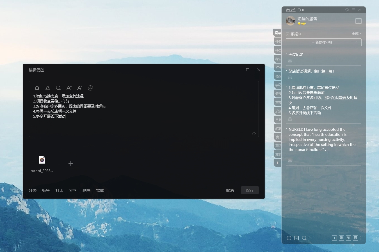
Task: Click 新增敬业签 to add a note
Action: point(323,42)
